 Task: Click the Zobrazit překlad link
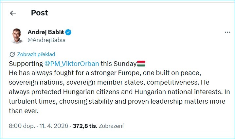click(x=36, y=54)
